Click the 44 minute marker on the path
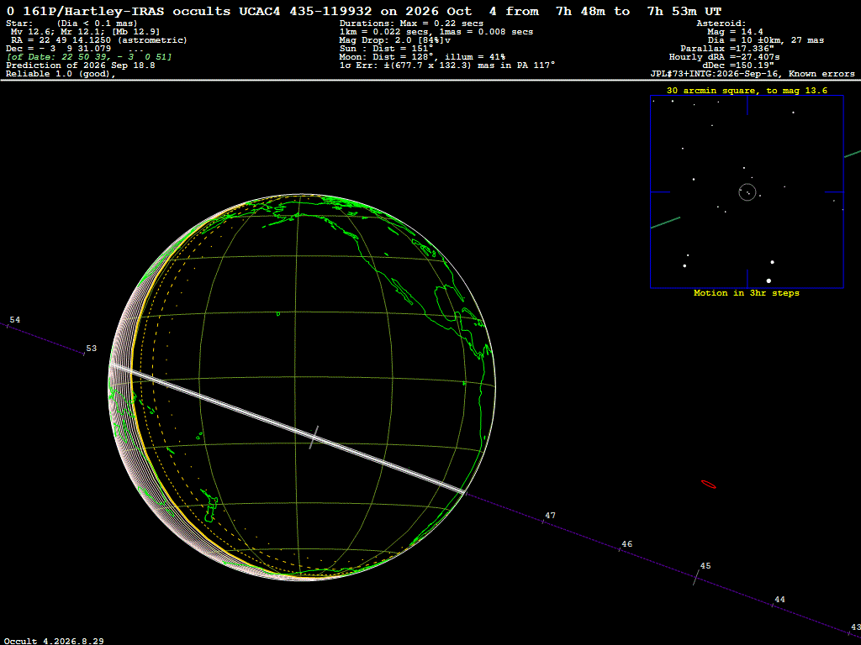 click(x=779, y=600)
